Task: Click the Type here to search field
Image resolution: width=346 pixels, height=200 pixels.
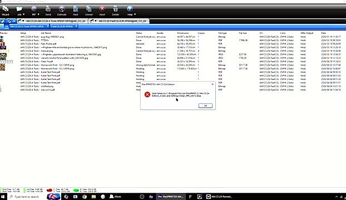Action: tap(27, 197)
